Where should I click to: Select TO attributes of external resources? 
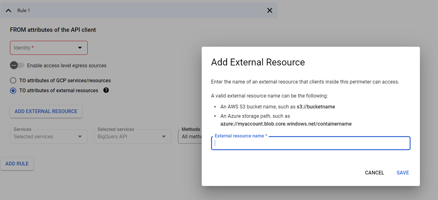click(x=13, y=90)
